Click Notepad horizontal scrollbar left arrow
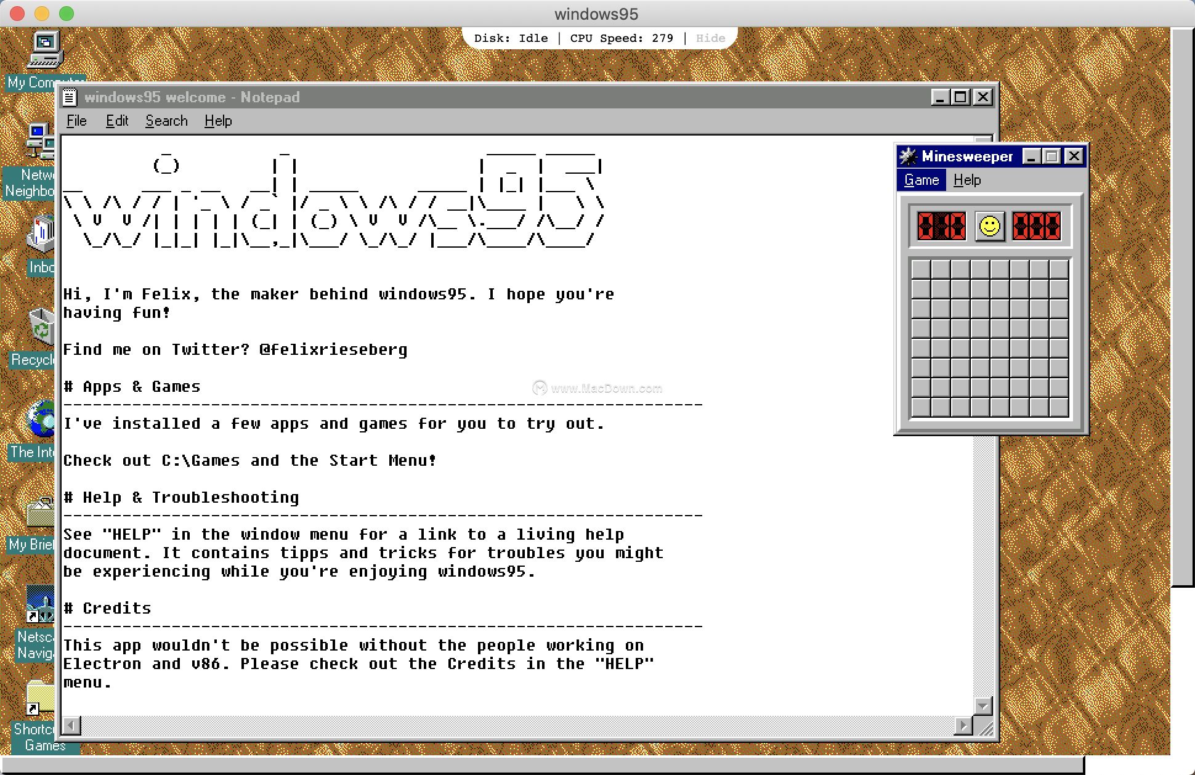The width and height of the screenshot is (1195, 775). click(x=71, y=726)
